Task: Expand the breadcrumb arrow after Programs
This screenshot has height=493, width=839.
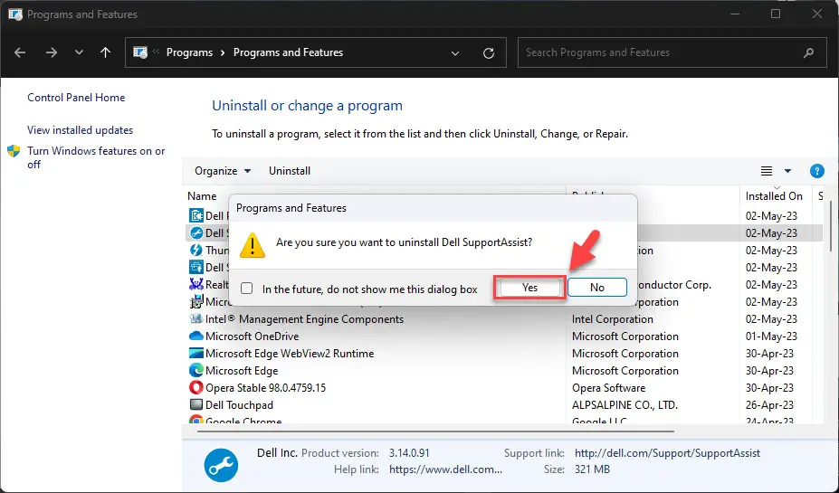Action: tap(224, 52)
